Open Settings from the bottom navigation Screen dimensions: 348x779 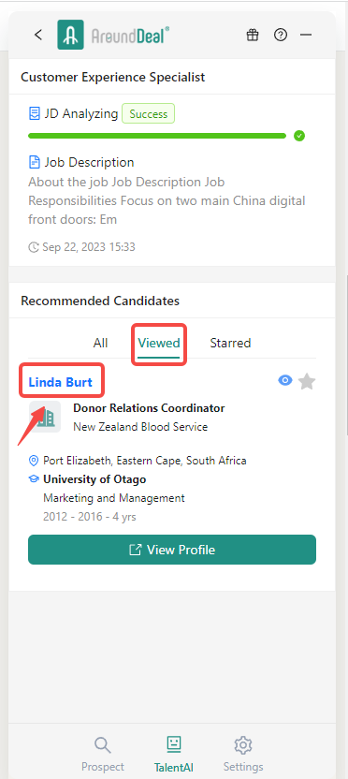(243, 754)
